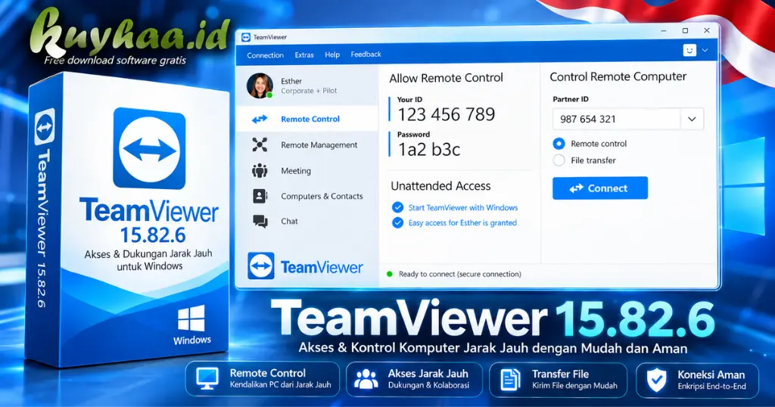
Task: Click the TeamViewer logo in sidebar
Action: tap(306, 266)
